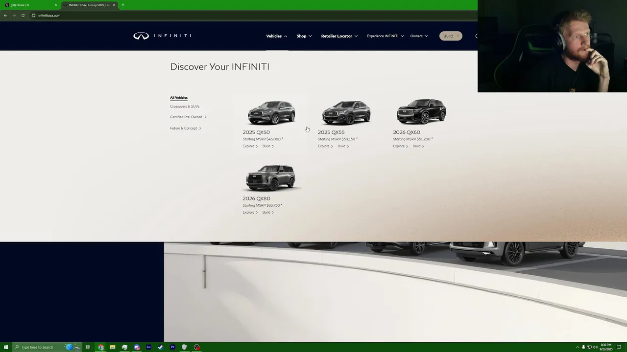Click Starting MSRP $43,000 text
The height and width of the screenshot is (352, 627).
[263, 139]
